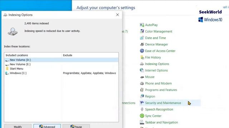229x128 pixels.
Task: Click the Region link
Action: [150, 96]
